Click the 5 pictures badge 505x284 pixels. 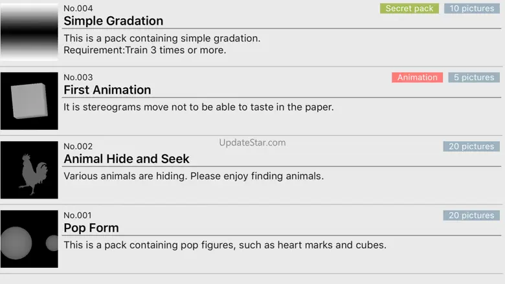click(473, 78)
